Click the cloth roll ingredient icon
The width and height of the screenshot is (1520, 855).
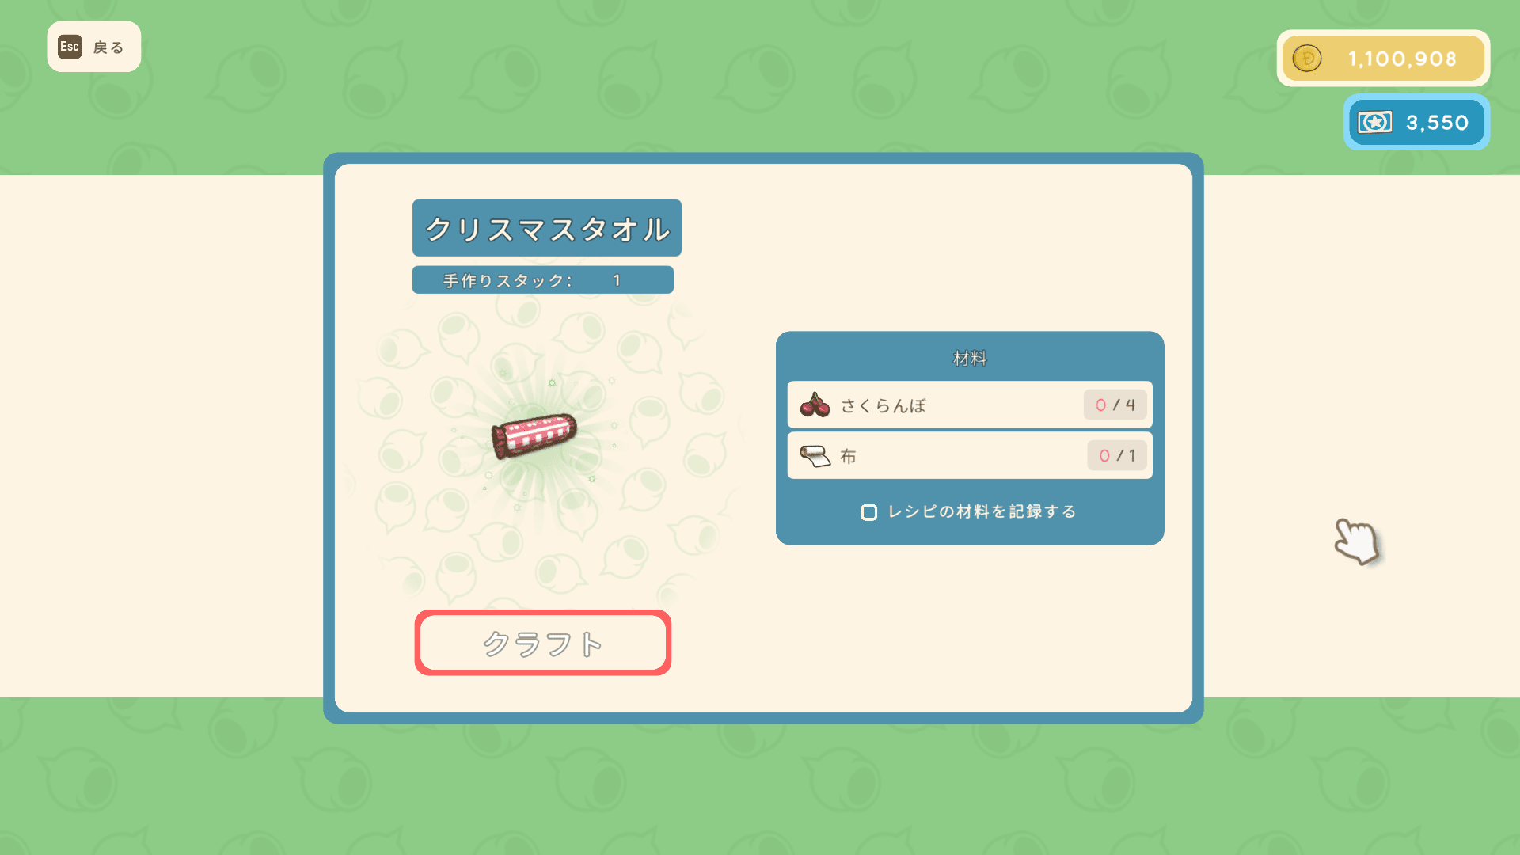(815, 455)
